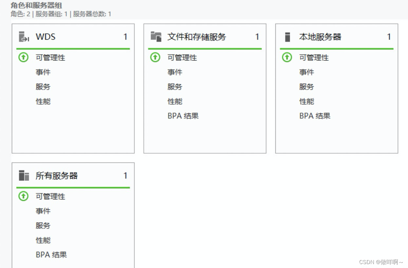Click green status arrow in 文件和存储服务 tile
408x268 pixels.
(x=155, y=58)
